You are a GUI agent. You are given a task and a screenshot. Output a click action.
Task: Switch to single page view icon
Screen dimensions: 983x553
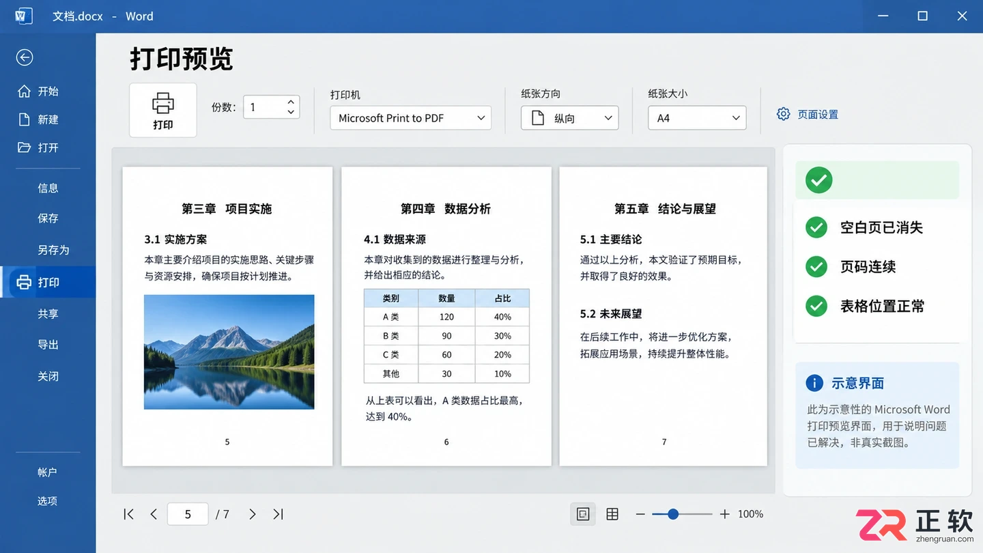tap(583, 514)
